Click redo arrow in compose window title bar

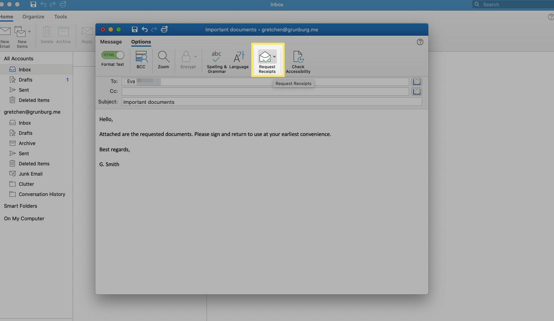[x=154, y=29]
